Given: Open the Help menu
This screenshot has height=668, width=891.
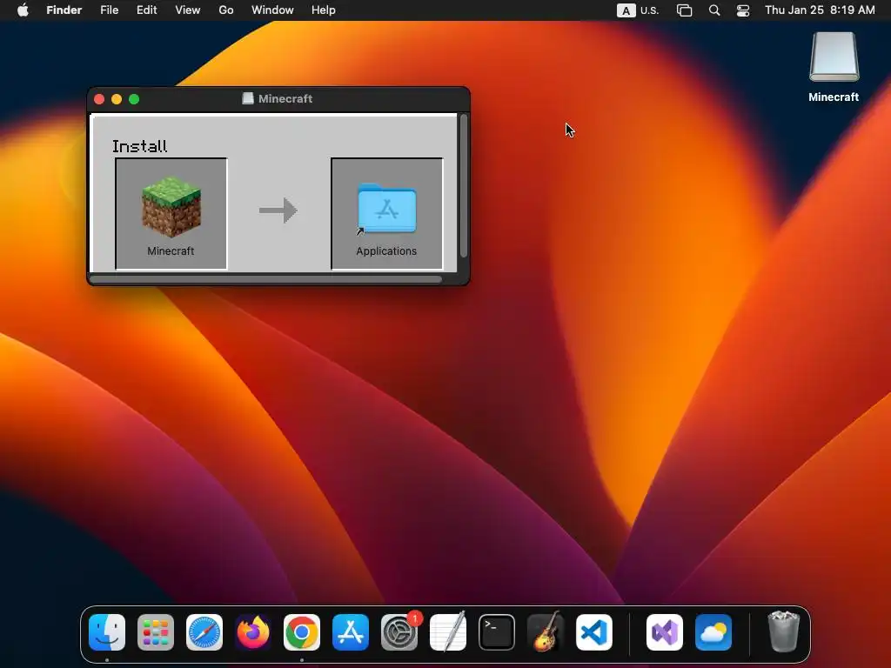Looking at the screenshot, I should tap(324, 10).
